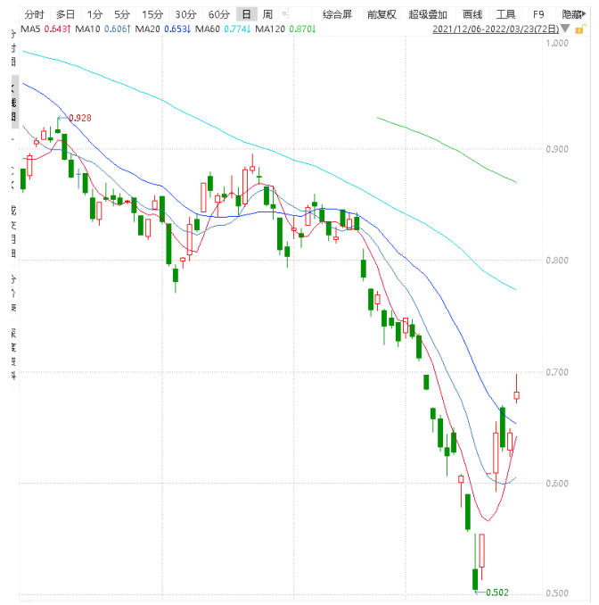This screenshot has height=605, width=599.
Task: Click the 1.000 price axis label
Action: pyautogui.click(x=557, y=43)
